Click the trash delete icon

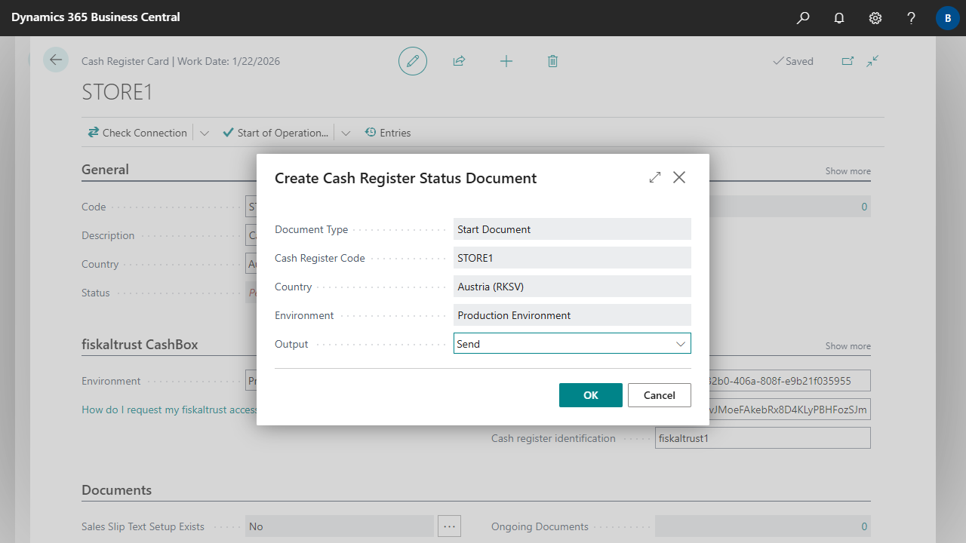coord(552,61)
